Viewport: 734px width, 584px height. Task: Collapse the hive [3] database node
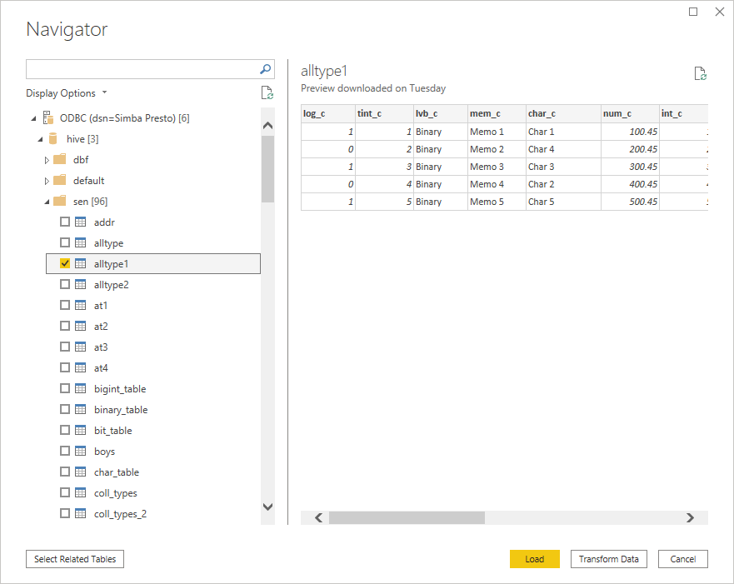pos(40,139)
